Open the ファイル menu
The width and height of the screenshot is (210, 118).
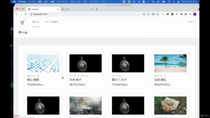coord(32,2)
